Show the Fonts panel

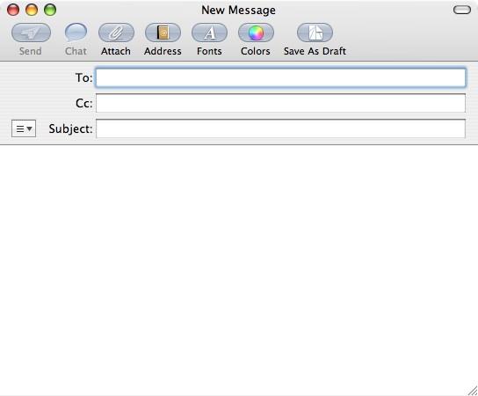pyautogui.click(x=209, y=33)
